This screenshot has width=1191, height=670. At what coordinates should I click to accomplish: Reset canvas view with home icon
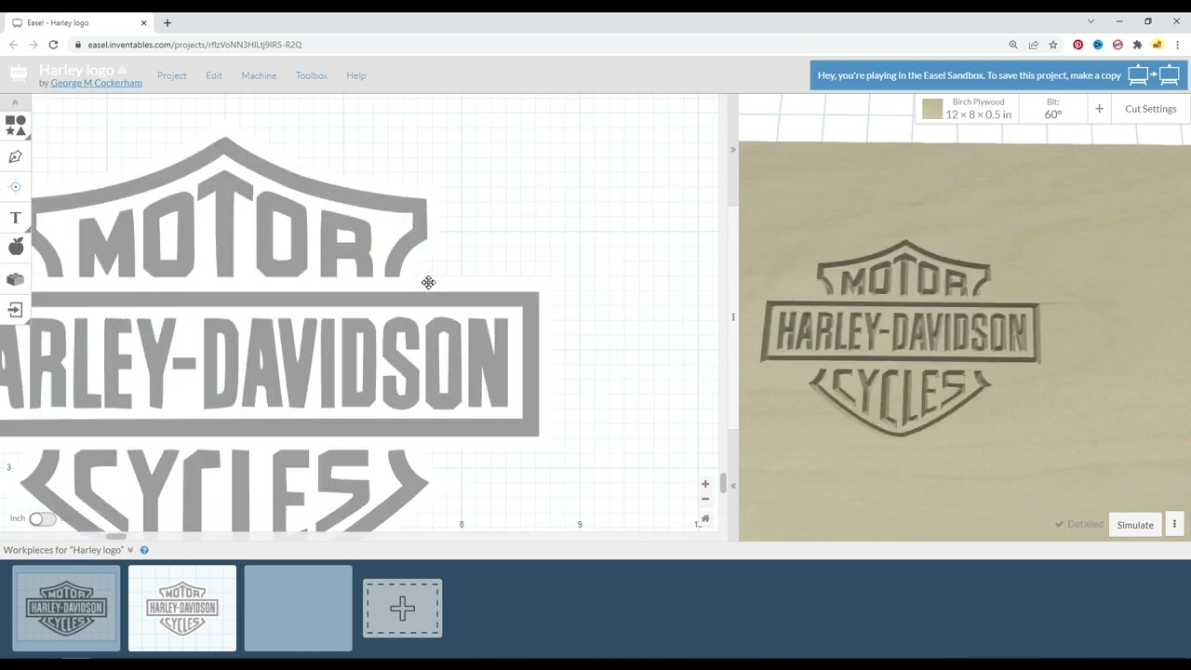point(705,518)
